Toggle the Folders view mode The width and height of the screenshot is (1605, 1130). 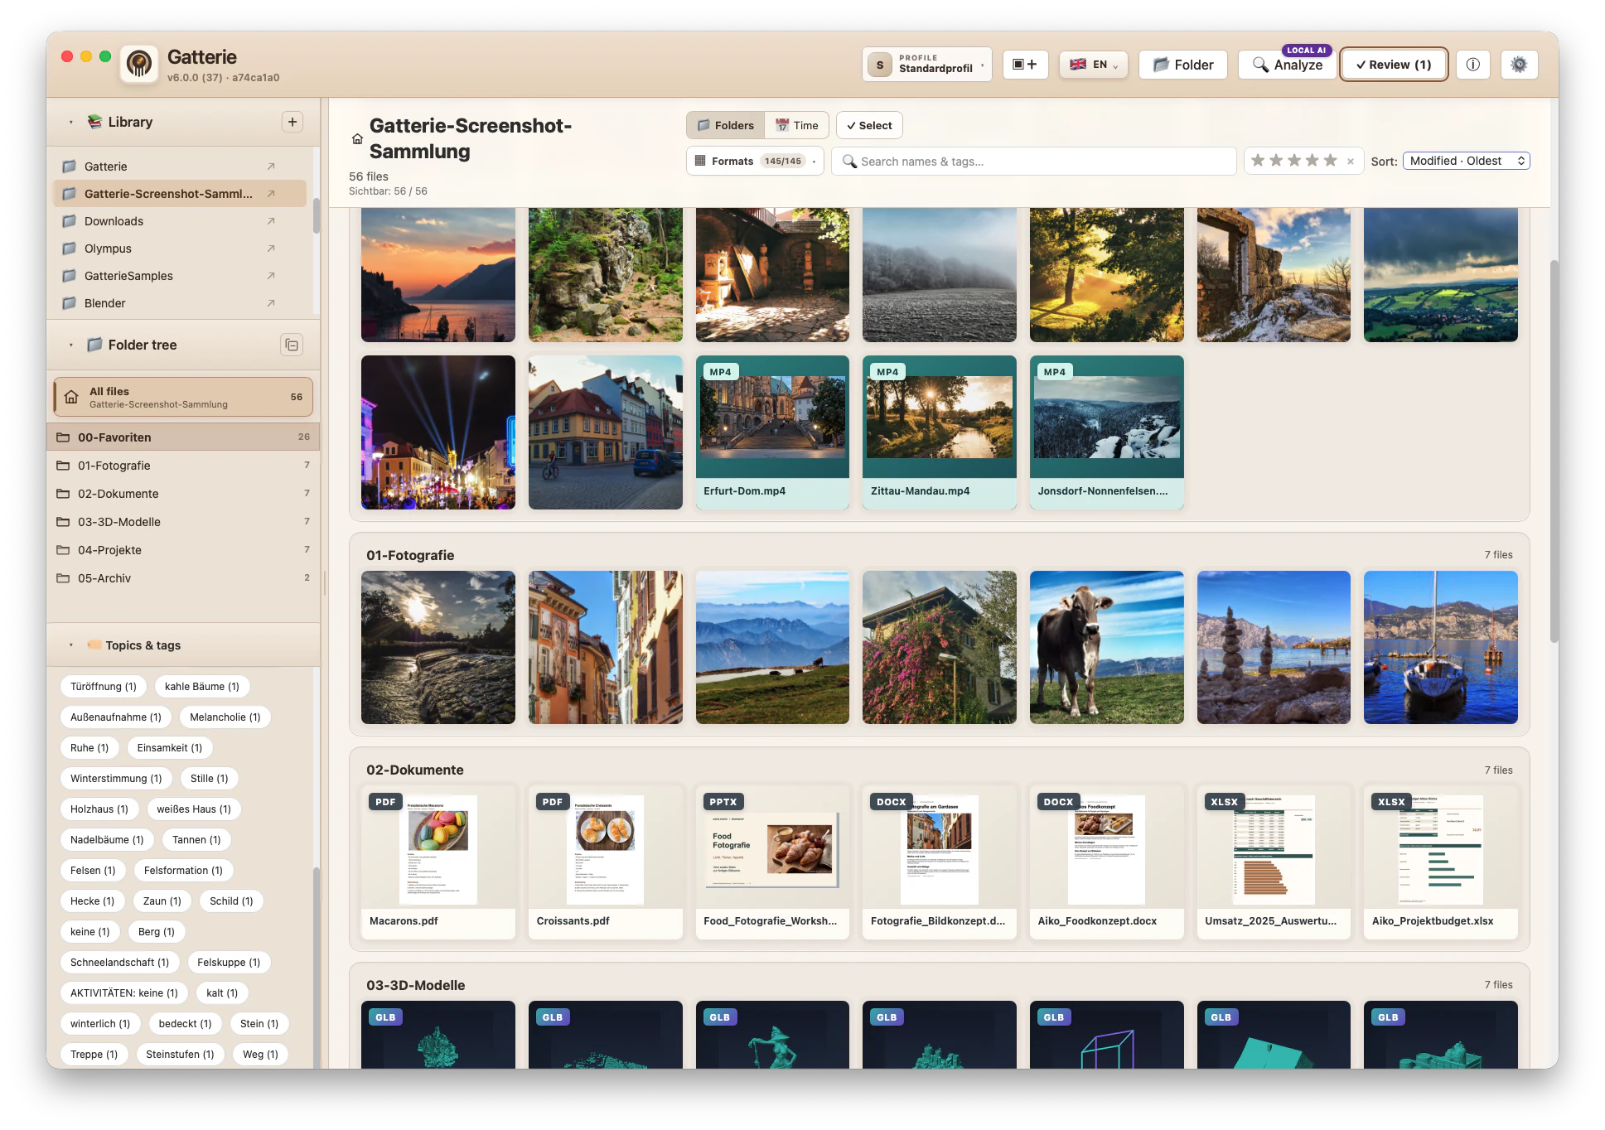pos(726,125)
